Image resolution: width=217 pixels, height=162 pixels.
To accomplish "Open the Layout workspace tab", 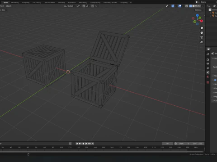I will 5,2.
